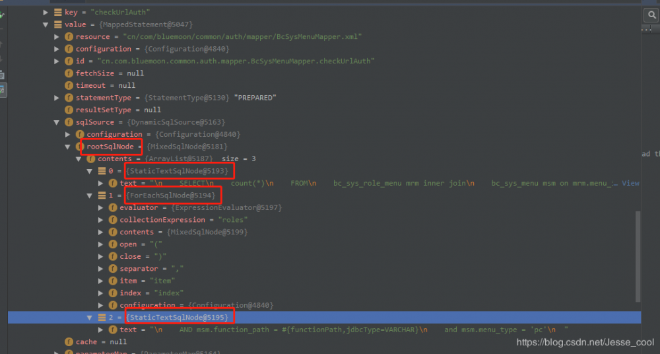Select the {MixedSqlNode@5199} value
Image resolution: width=660 pixels, height=354 pixels.
click(x=207, y=232)
